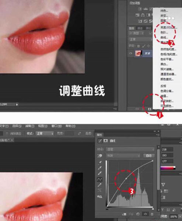Screen dimensions: 182x221
Task: Click the Posterize adjustment icon
Action: 146,21
